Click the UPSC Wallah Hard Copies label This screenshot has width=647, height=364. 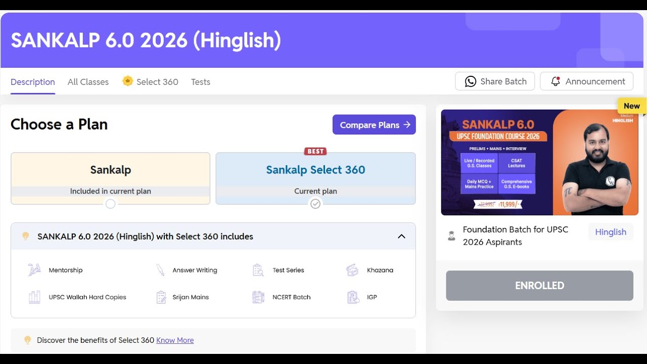87,297
